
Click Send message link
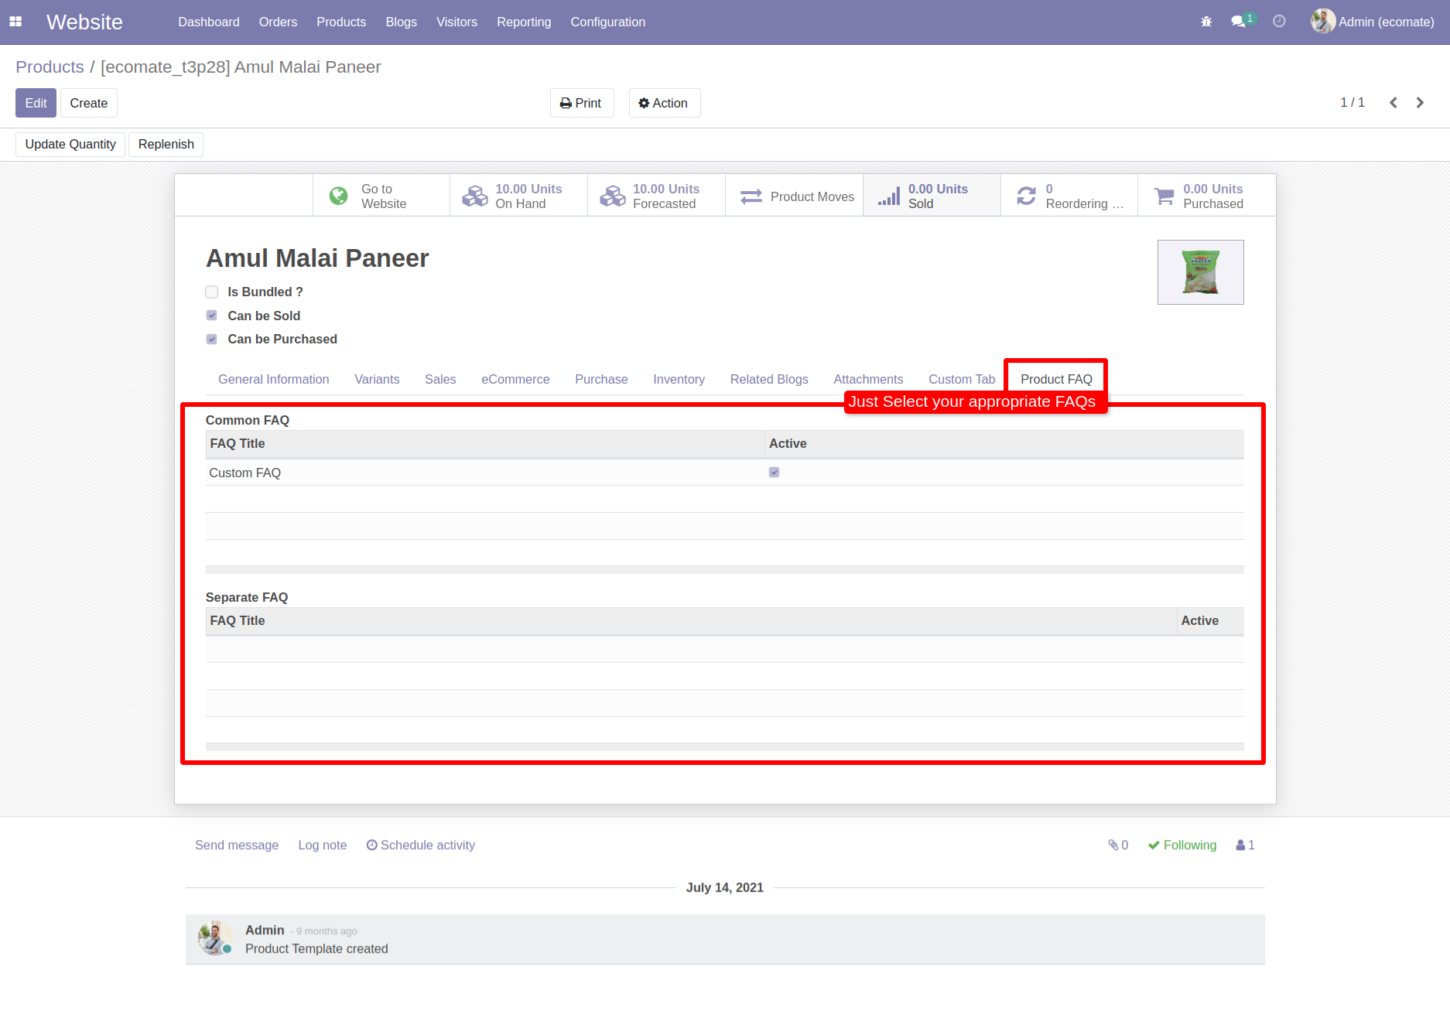(236, 845)
